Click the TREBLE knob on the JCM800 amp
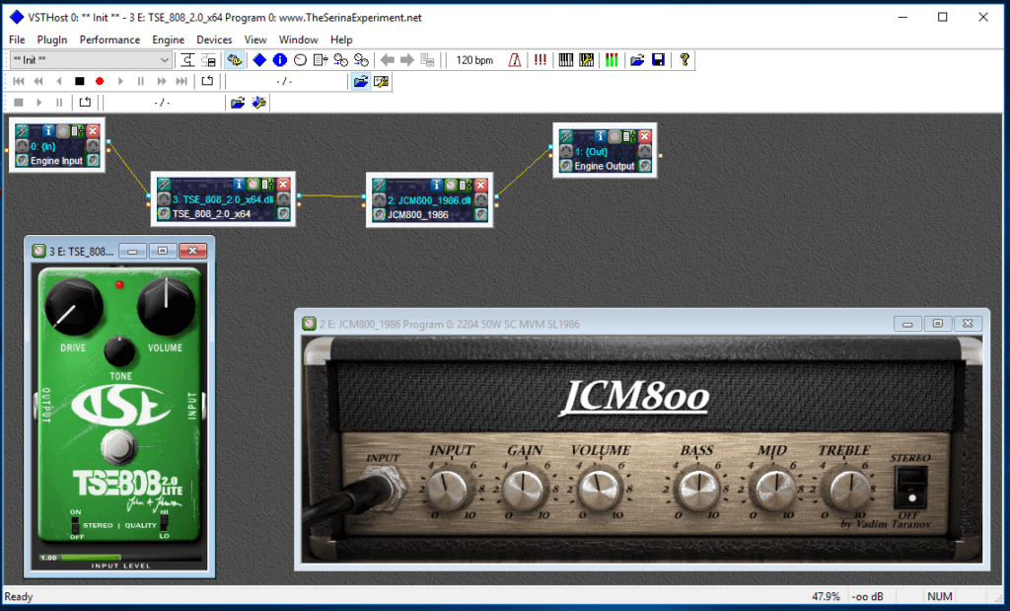This screenshot has height=611, width=1010. (849, 490)
